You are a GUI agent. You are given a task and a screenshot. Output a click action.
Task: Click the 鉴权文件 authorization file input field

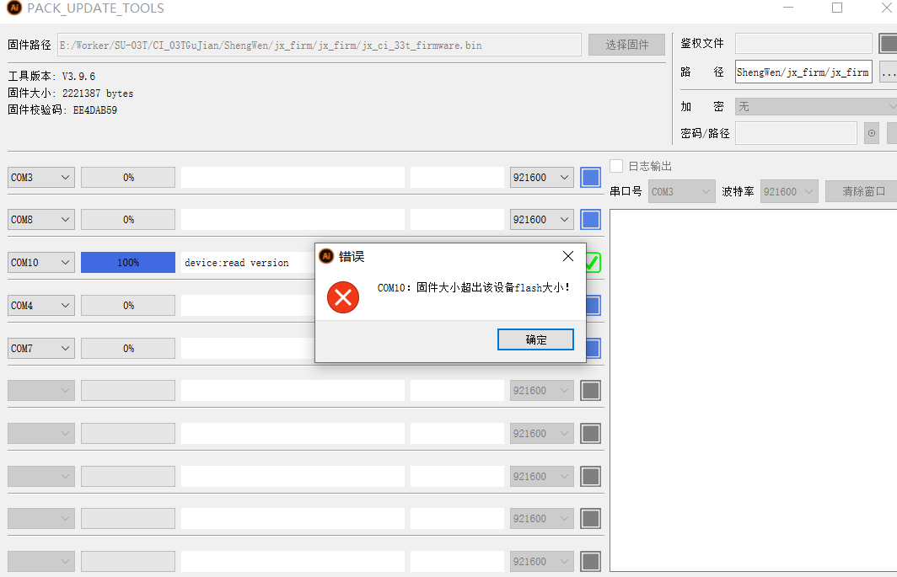(803, 44)
